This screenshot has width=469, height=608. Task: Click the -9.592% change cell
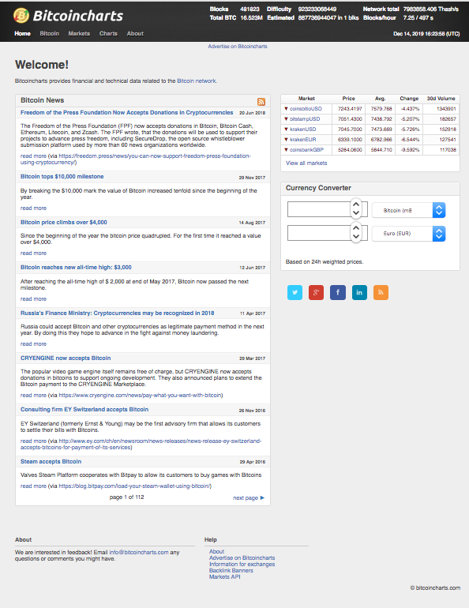coord(410,150)
